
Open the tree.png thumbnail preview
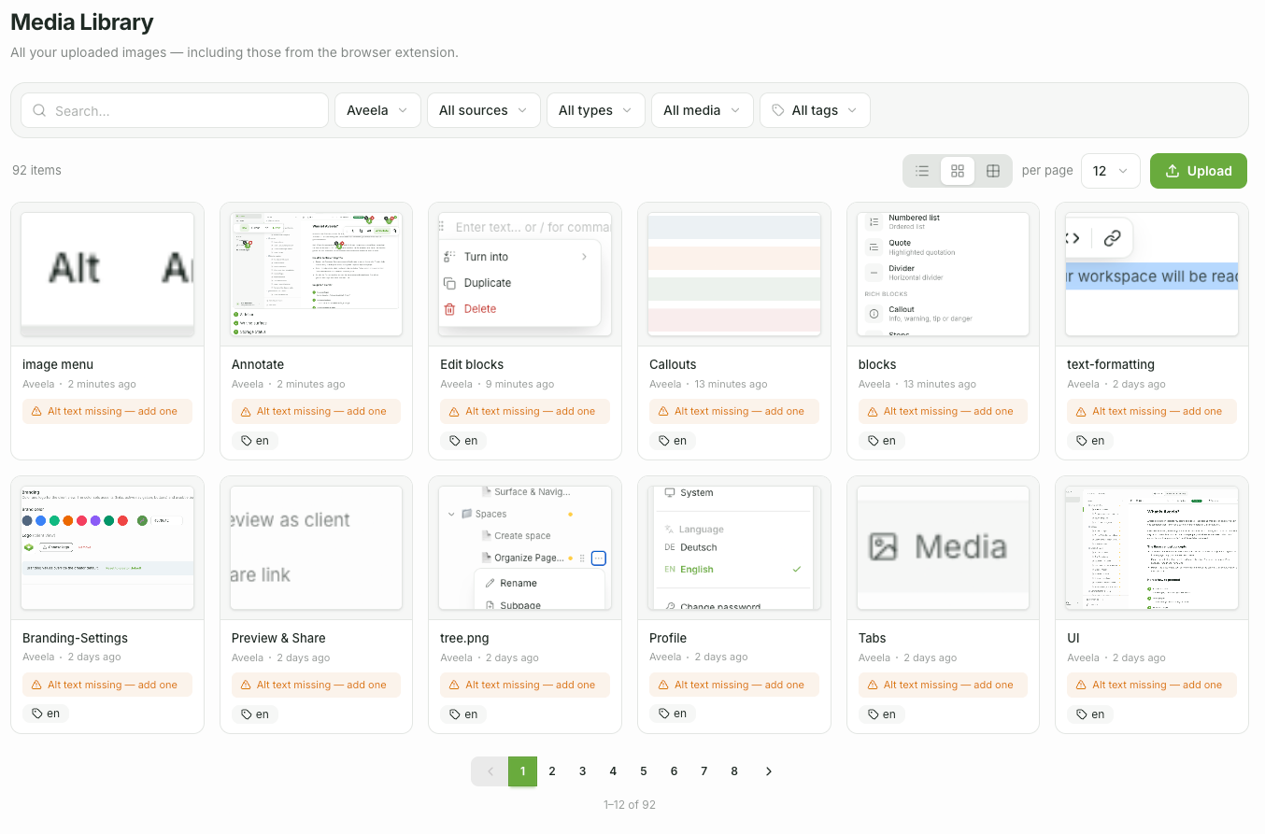click(x=525, y=548)
